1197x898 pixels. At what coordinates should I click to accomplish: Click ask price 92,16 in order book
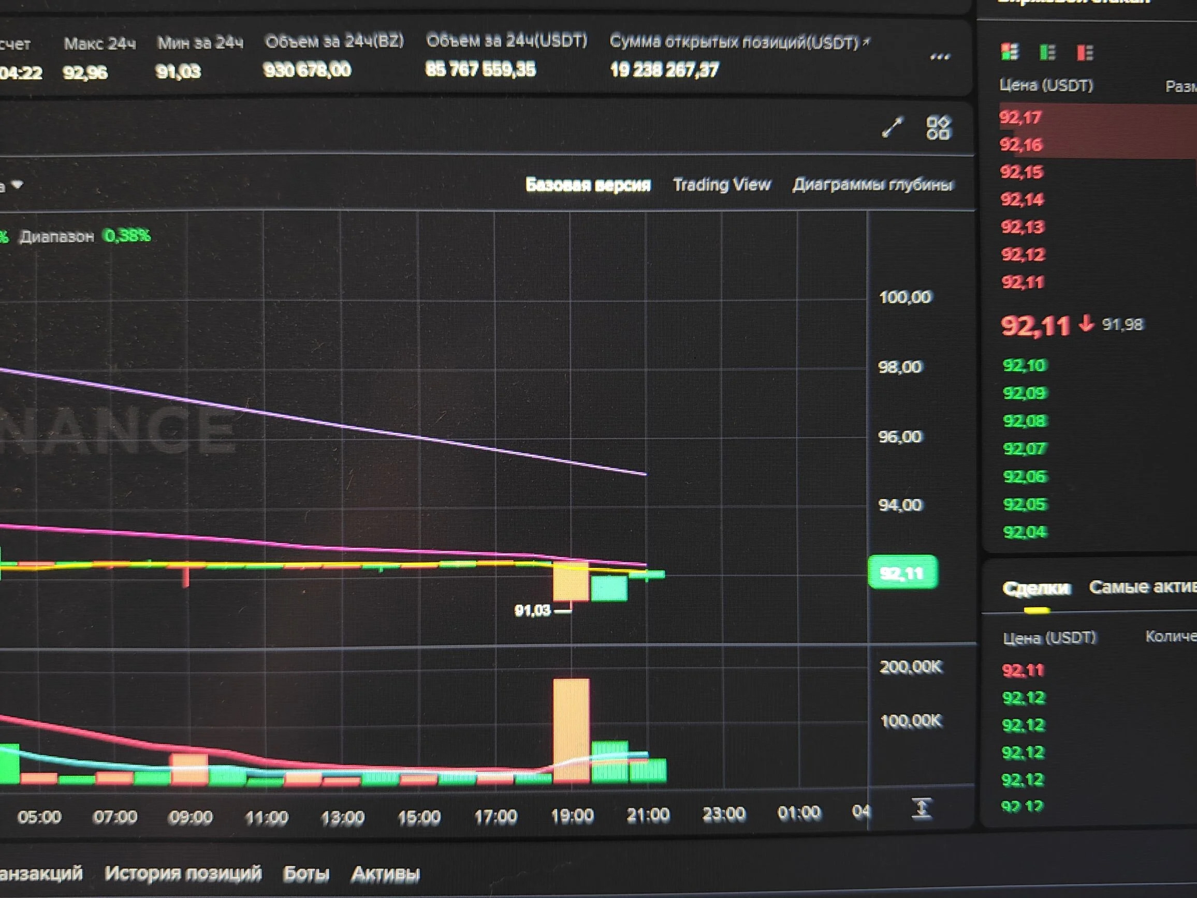pyautogui.click(x=1020, y=145)
